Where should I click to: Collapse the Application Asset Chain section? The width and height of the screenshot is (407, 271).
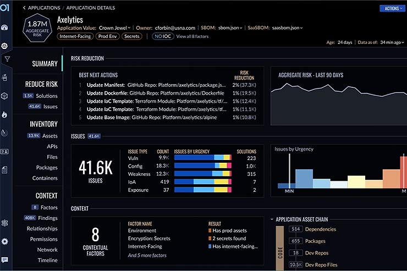click(272, 219)
